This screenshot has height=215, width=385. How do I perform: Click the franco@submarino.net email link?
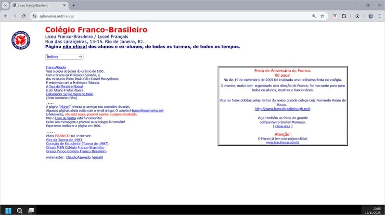[148, 111]
